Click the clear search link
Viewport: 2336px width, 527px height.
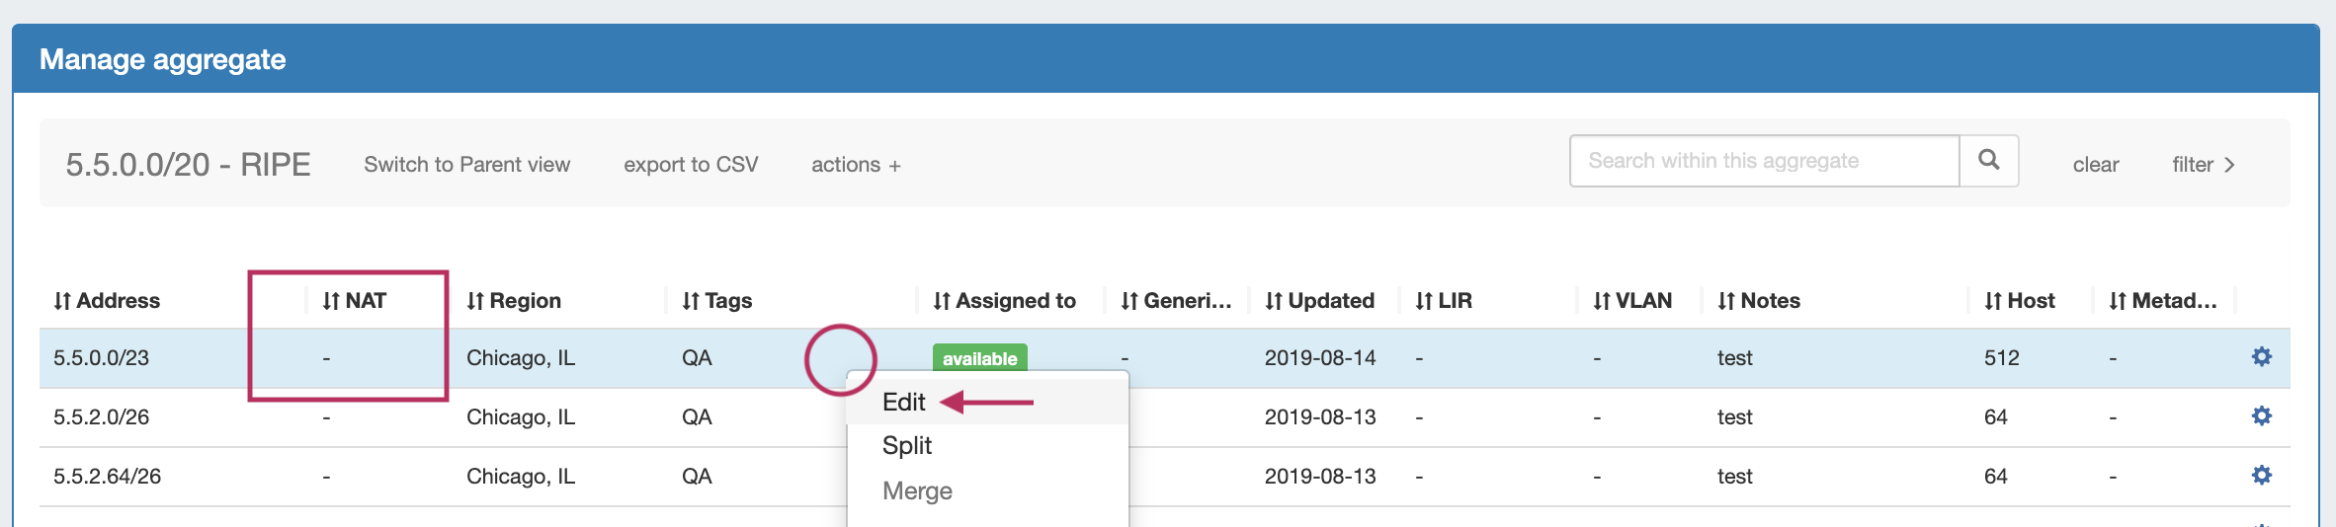click(2095, 165)
